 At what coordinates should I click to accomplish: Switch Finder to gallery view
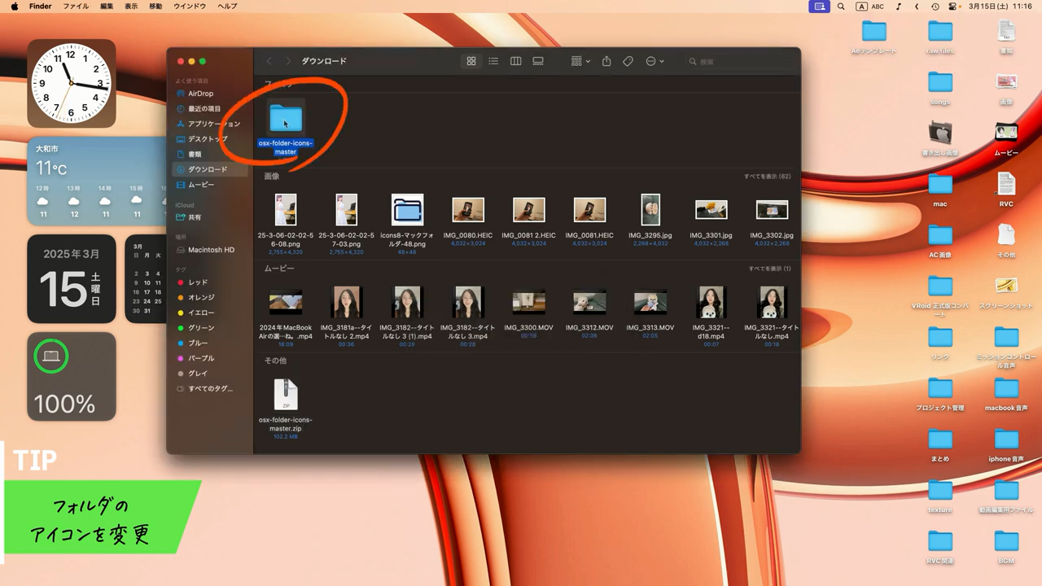538,61
